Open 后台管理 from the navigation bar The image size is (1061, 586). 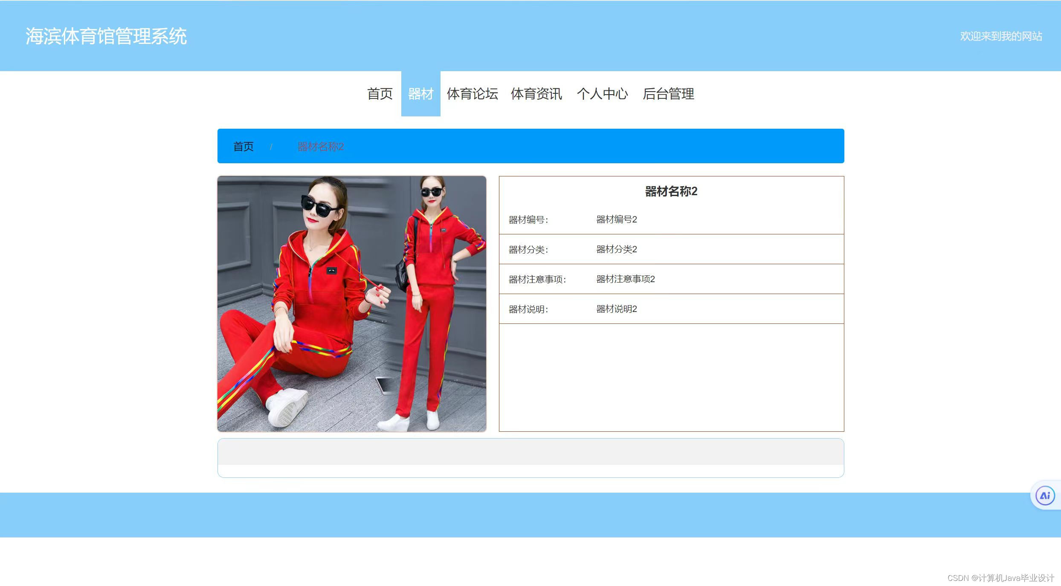[668, 94]
